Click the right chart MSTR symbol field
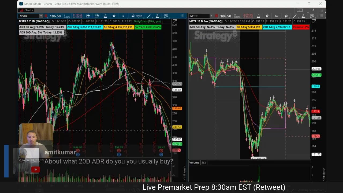 tap(199, 16)
